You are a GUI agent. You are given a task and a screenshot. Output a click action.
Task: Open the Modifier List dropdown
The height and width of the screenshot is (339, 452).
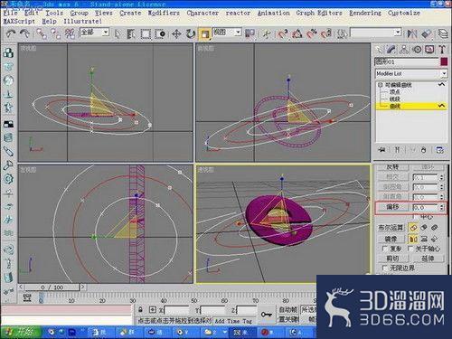(411, 73)
